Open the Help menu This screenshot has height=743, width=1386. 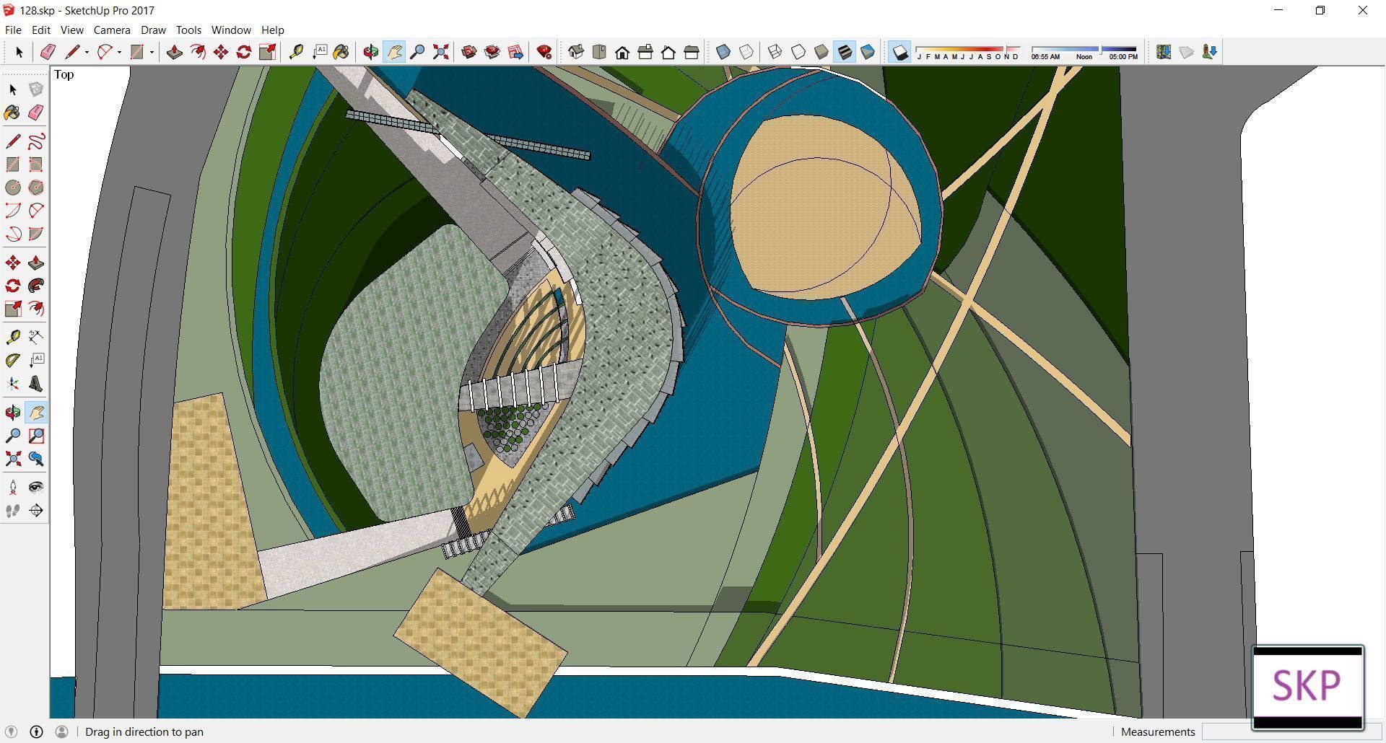[x=272, y=30]
